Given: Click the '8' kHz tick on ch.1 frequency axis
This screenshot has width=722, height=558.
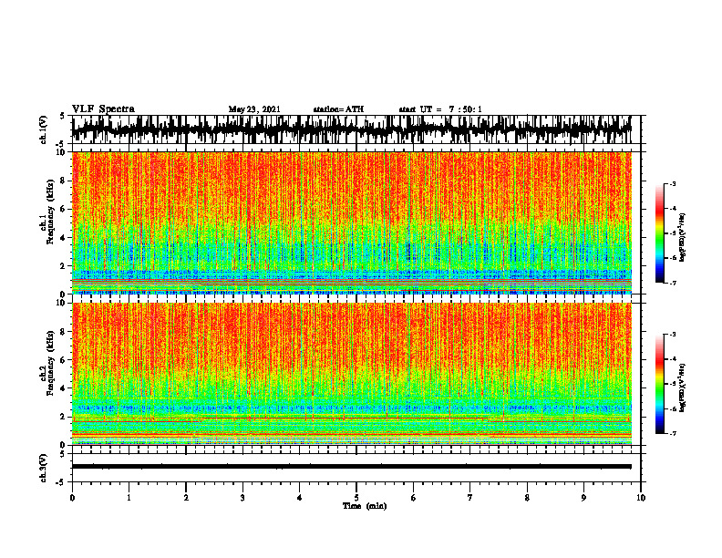Looking at the screenshot, I should click(63, 181).
